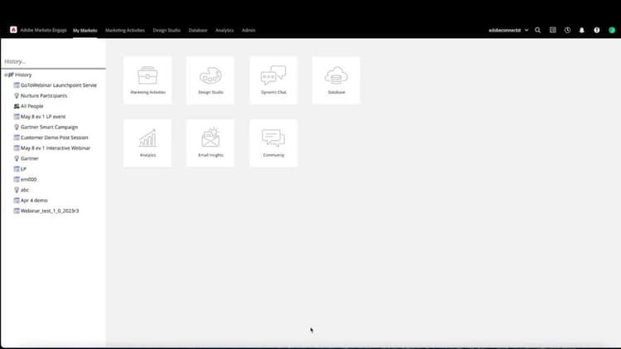Select GoToWebinar Launchpoint Service item

pos(59,85)
